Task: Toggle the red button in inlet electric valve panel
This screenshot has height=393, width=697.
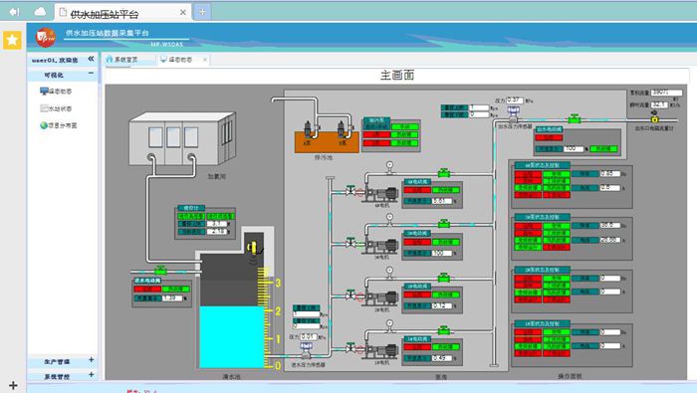Action: click(x=147, y=290)
